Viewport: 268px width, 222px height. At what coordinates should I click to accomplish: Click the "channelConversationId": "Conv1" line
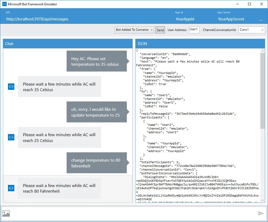point(168,170)
